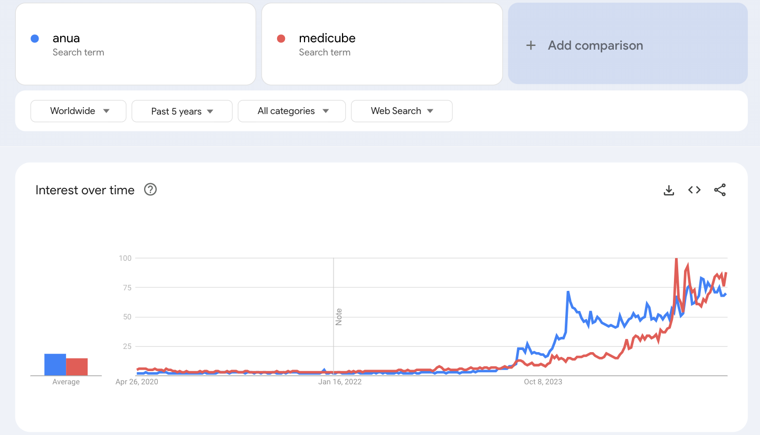760x435 pixels.
Task: Share the Interest over time chart
Action: pyautogui.click(x=720, y=190)
